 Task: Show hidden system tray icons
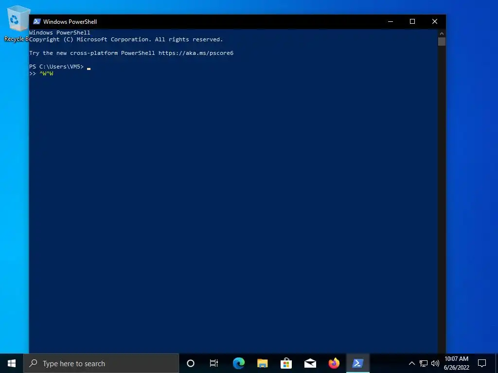411,363
